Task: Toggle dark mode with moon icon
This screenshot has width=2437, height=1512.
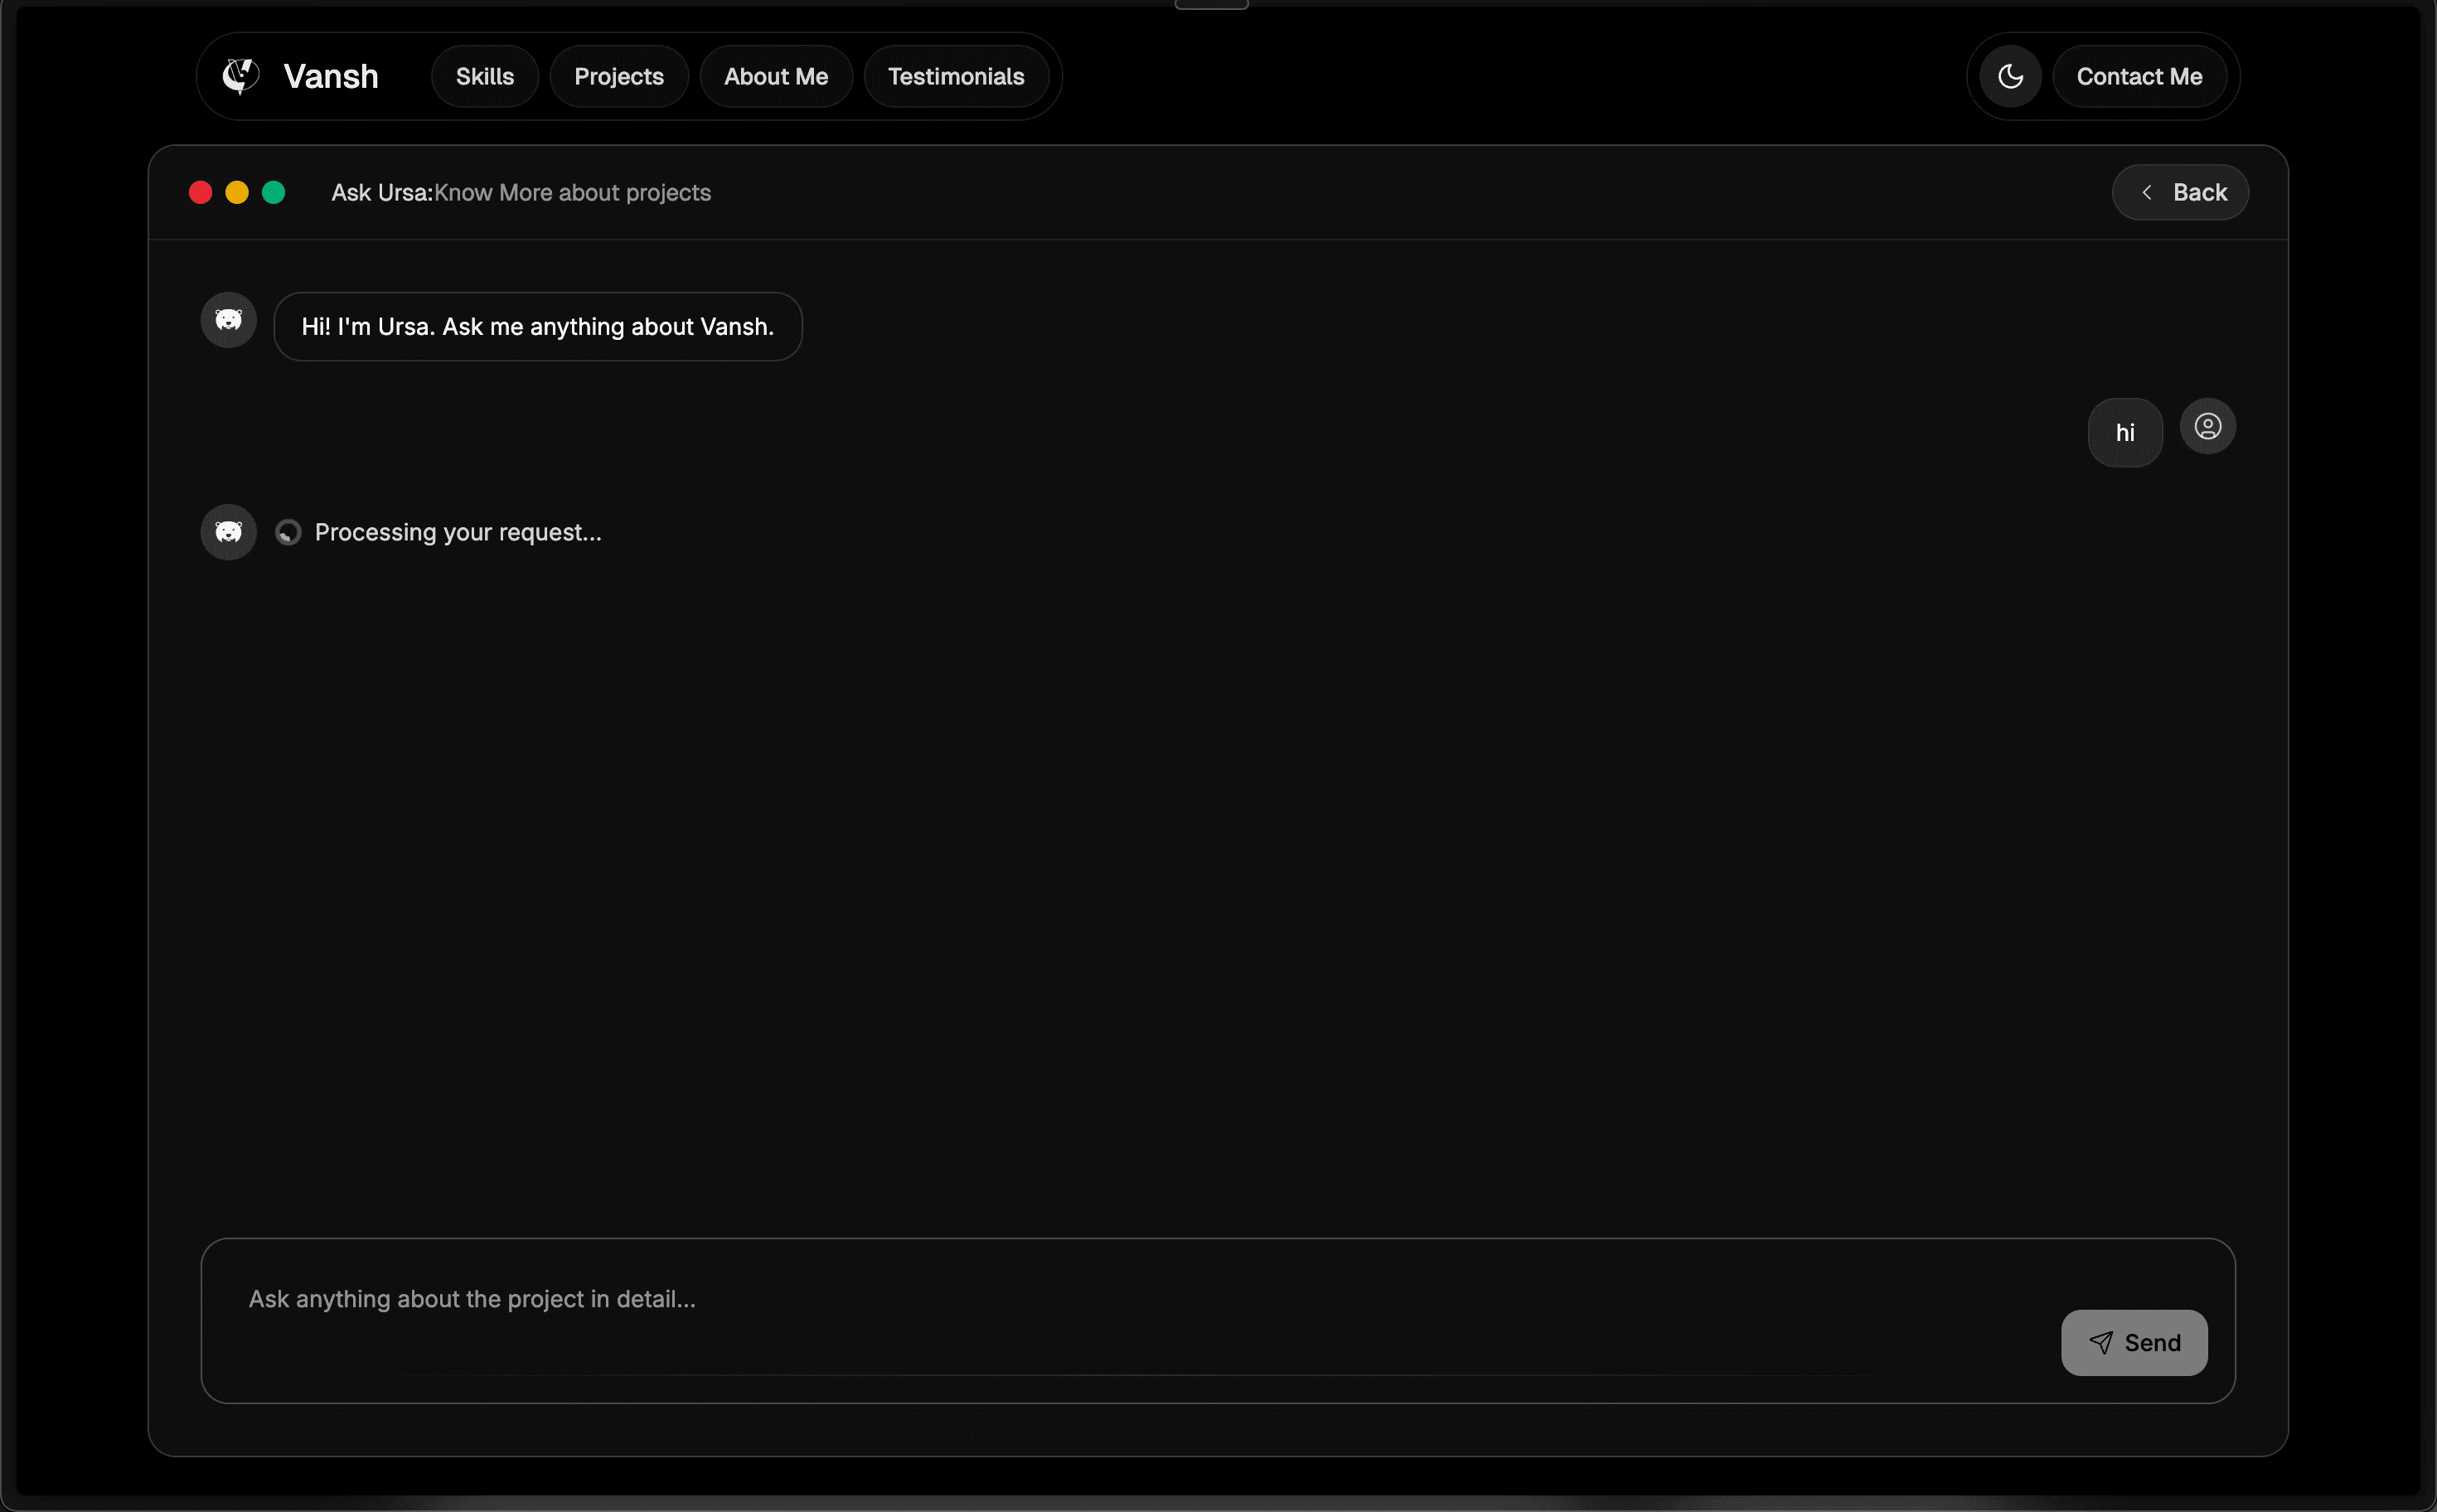Action: tap(2010, 76)
